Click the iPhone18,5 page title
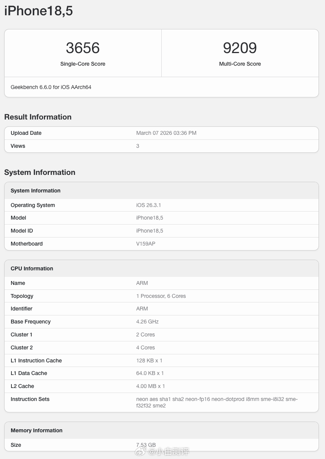325x459 pixels. click(39, 11)
